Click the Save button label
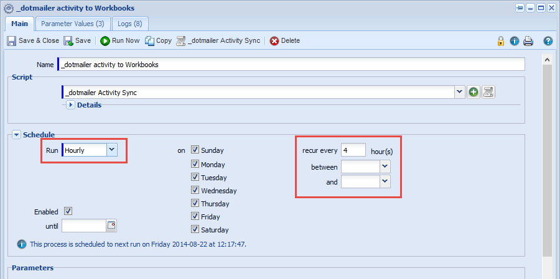The height and width of the screenshot is (279, 560). pos(83,40)
